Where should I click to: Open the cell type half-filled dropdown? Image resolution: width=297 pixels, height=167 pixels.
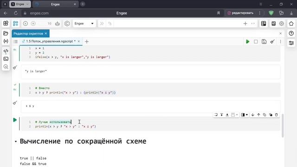tap(245, 115)
